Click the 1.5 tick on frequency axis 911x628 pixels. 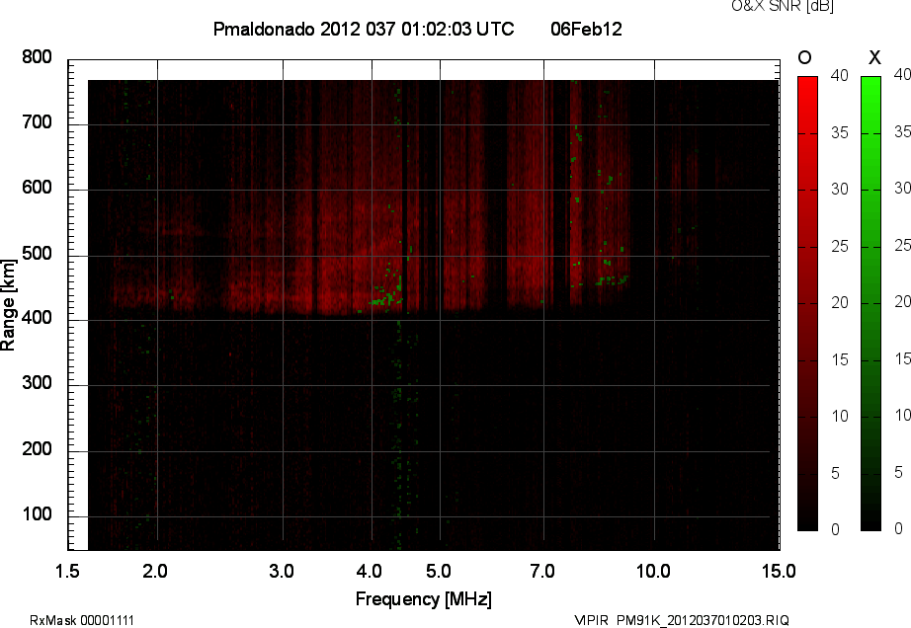[68, 571]
